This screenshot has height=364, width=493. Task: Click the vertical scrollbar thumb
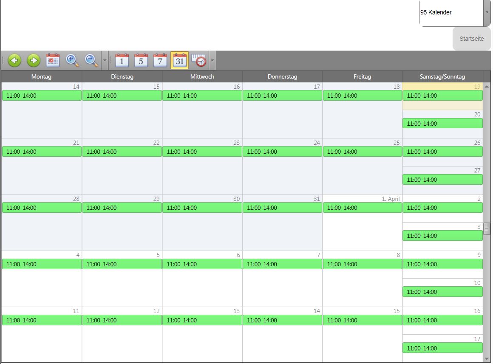(x=487, y=229)
